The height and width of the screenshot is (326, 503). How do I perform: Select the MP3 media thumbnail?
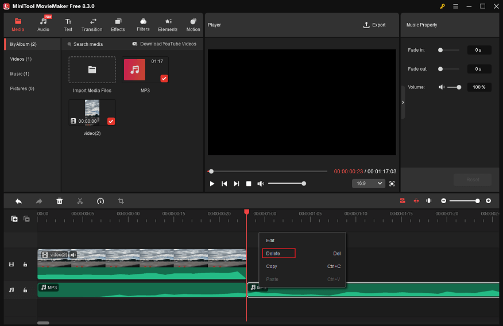pos(145,69)
